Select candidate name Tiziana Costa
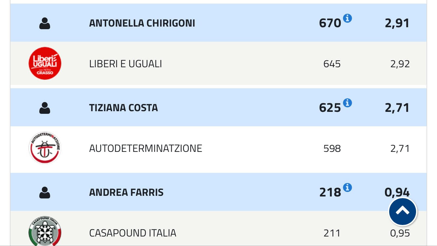The height and width of the screenshot is (246, 437). click(x=123, y=108)
